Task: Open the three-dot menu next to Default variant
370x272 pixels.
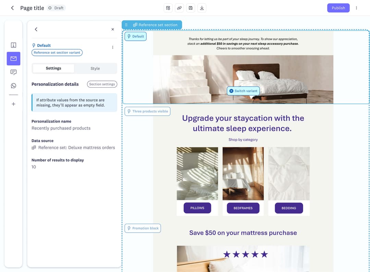Action: coord(113,47)
